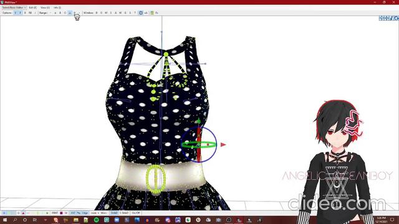Toggle the BB selection option
Screen dimensions: 399x224
(x=30, y=12)
